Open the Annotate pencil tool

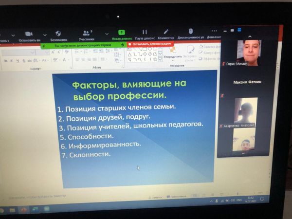[166, 32]
